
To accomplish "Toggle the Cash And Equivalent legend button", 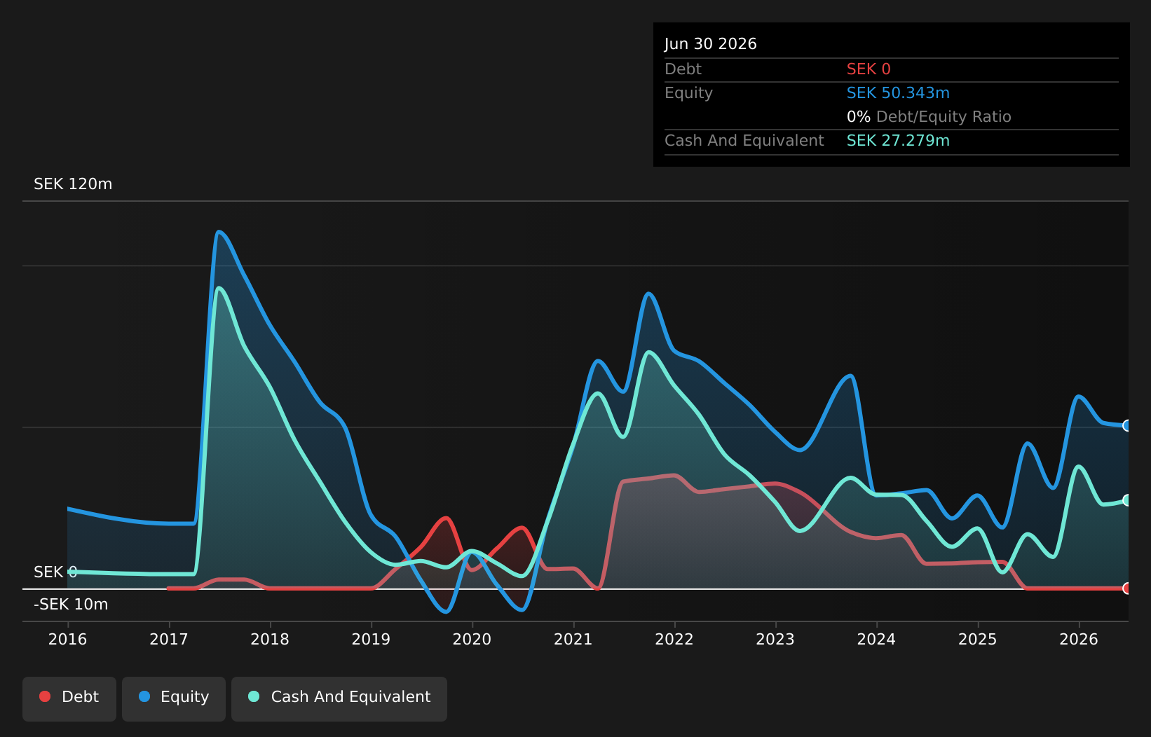I will 339,698.
